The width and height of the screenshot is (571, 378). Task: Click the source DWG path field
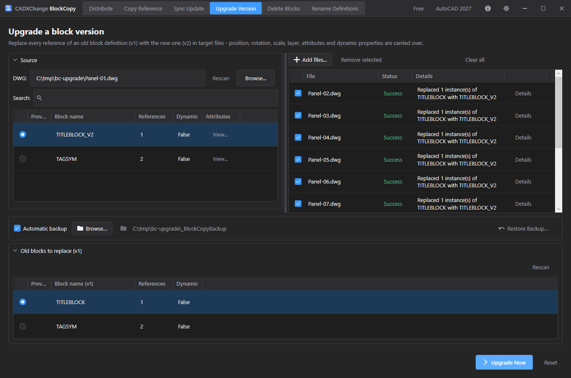pos(118,78)
